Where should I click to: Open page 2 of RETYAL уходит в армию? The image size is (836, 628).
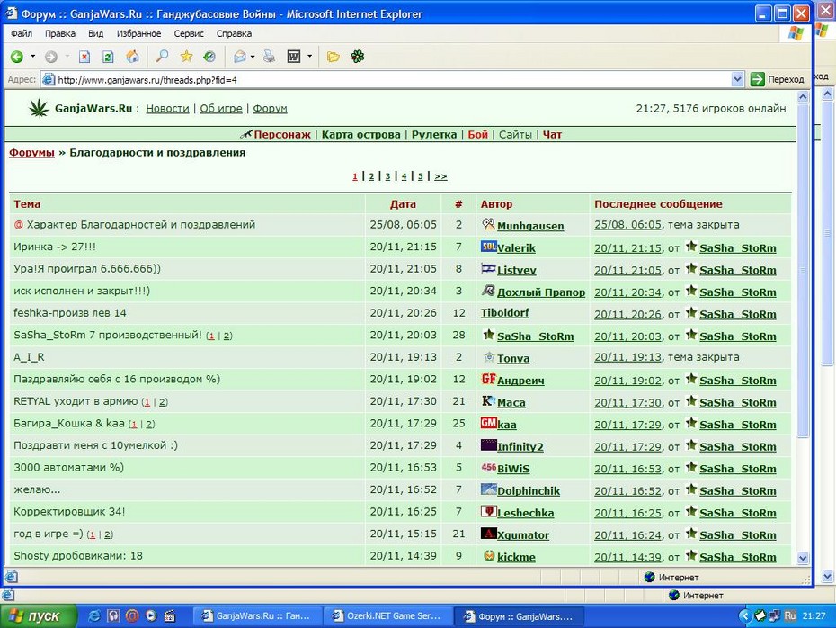(163, 402)
